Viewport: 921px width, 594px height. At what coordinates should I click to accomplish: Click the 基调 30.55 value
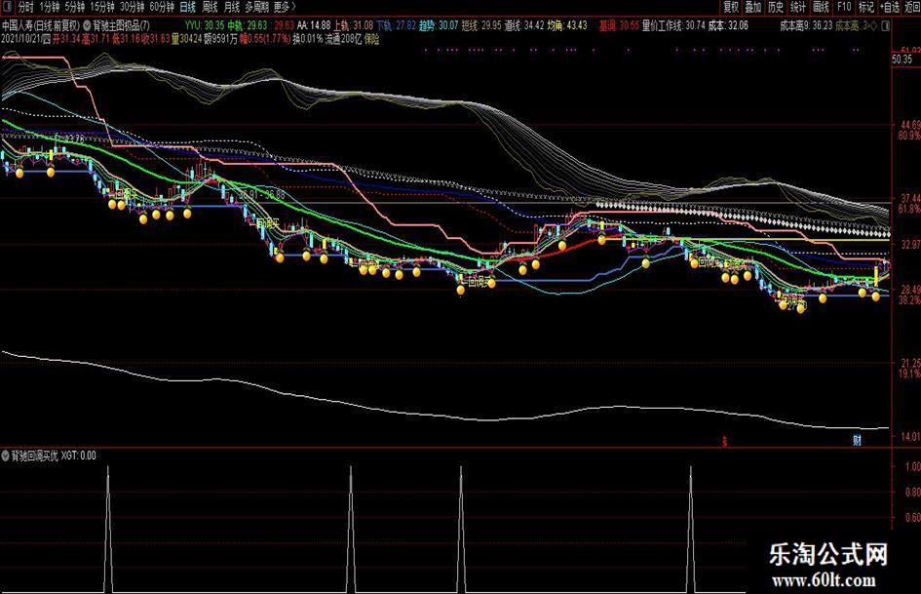pyautogui.click(x=619, y=26)
